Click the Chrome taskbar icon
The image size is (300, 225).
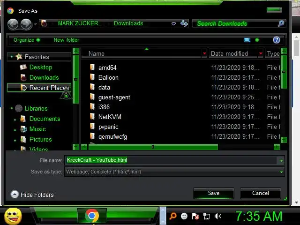coord(92,216)
